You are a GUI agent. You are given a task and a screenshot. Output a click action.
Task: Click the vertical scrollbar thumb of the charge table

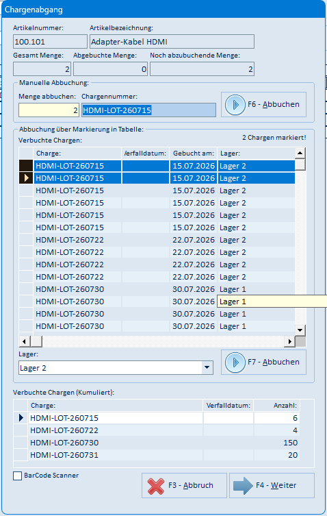pos(300,164)
